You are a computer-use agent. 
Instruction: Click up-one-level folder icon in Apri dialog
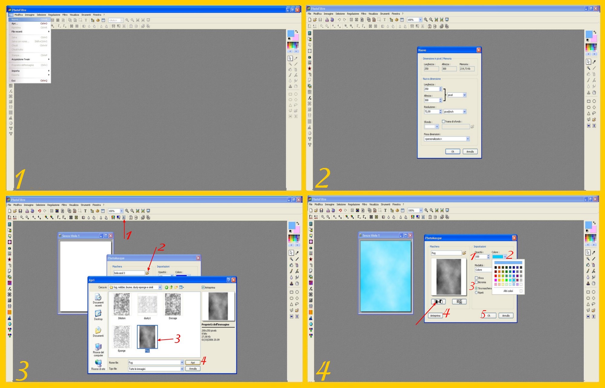[171, 288]
